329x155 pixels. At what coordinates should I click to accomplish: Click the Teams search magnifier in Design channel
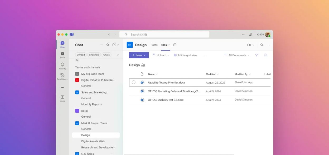point(262,45)
